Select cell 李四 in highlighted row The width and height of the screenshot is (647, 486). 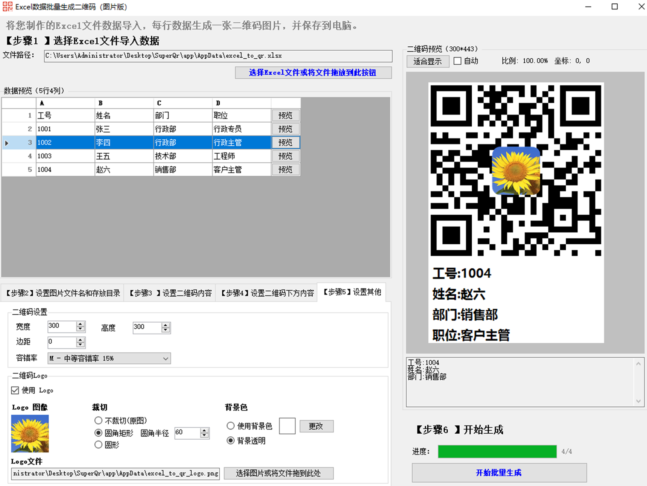click(124, 143)
